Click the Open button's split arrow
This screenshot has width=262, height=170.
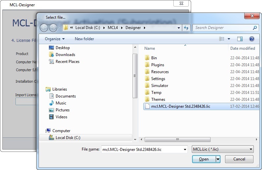click(218, 159)
